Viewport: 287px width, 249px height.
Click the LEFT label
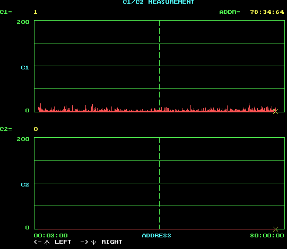(x=63, y=242)
